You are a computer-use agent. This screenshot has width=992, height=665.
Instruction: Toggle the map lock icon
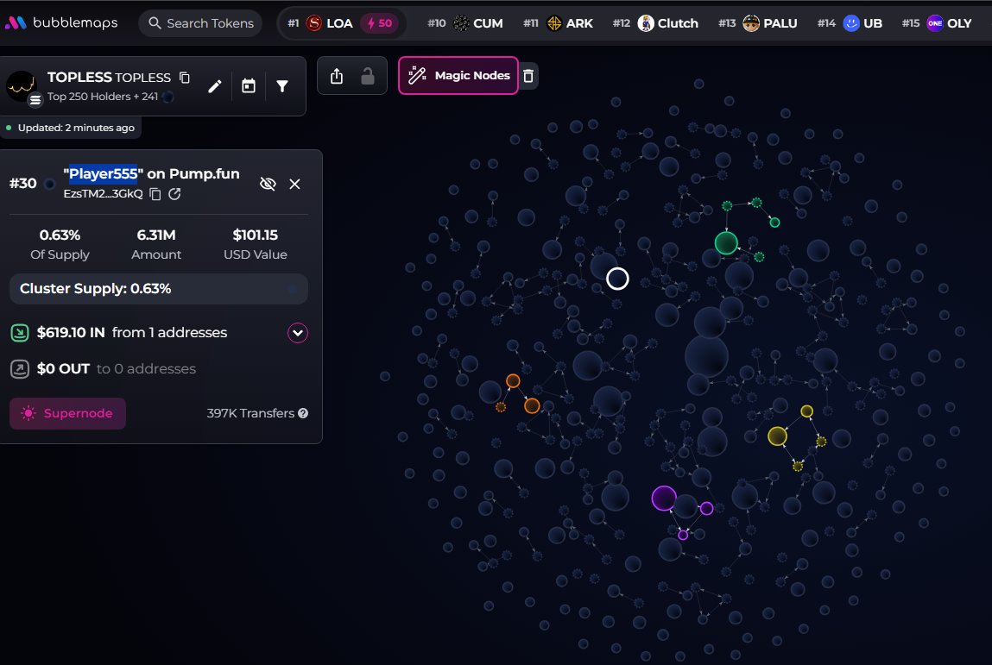pyautogui.click(x=368, y=76)
